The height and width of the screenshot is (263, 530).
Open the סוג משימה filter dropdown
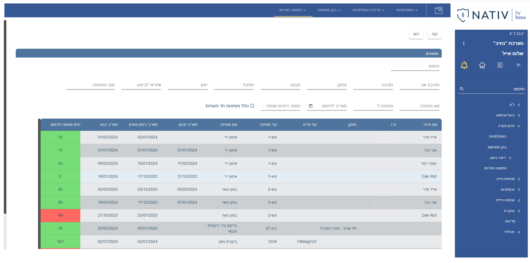click(419, 106)
